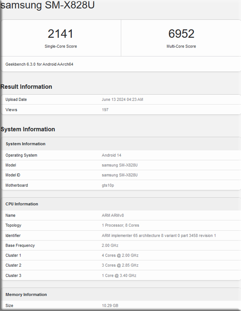
Task: Click the Model row label
Action: (11, 165)
